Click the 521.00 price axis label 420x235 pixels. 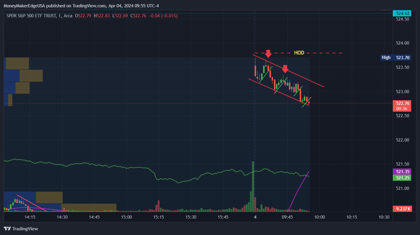point(402,188)
